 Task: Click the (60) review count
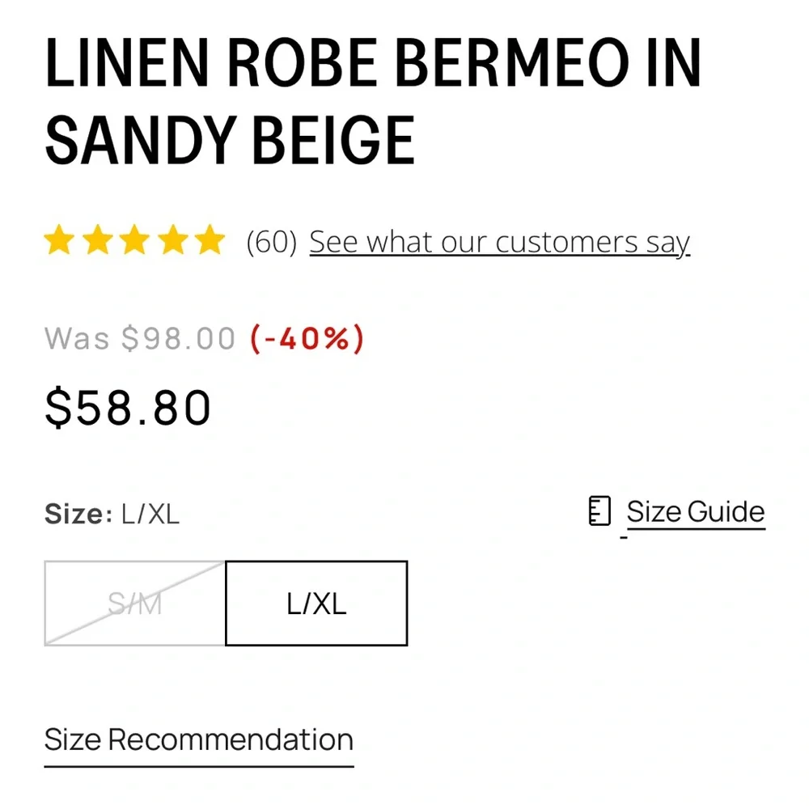pyautogui.click(x=271, y=242)
